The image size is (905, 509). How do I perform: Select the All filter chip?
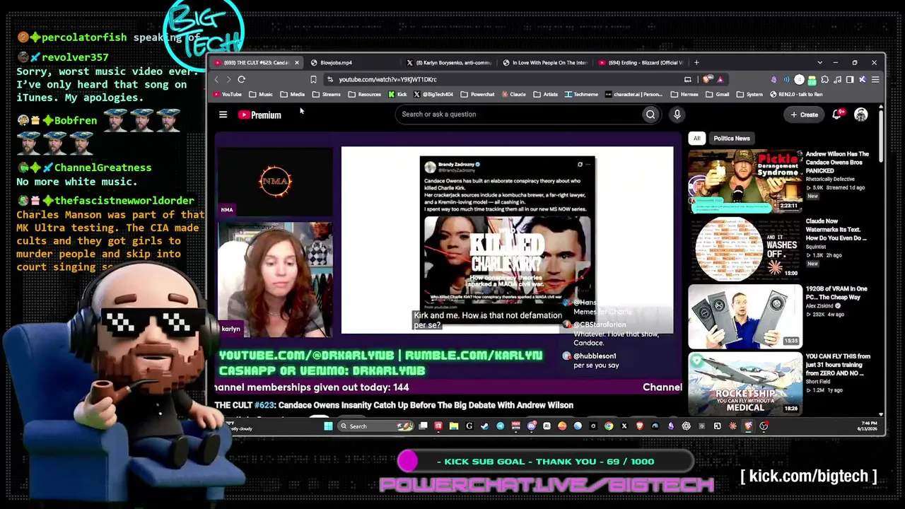(696, 139)
